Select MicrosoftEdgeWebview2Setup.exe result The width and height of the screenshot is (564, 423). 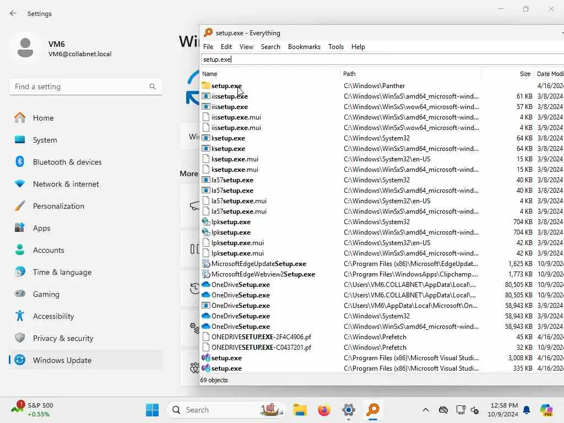pos(382,274)
